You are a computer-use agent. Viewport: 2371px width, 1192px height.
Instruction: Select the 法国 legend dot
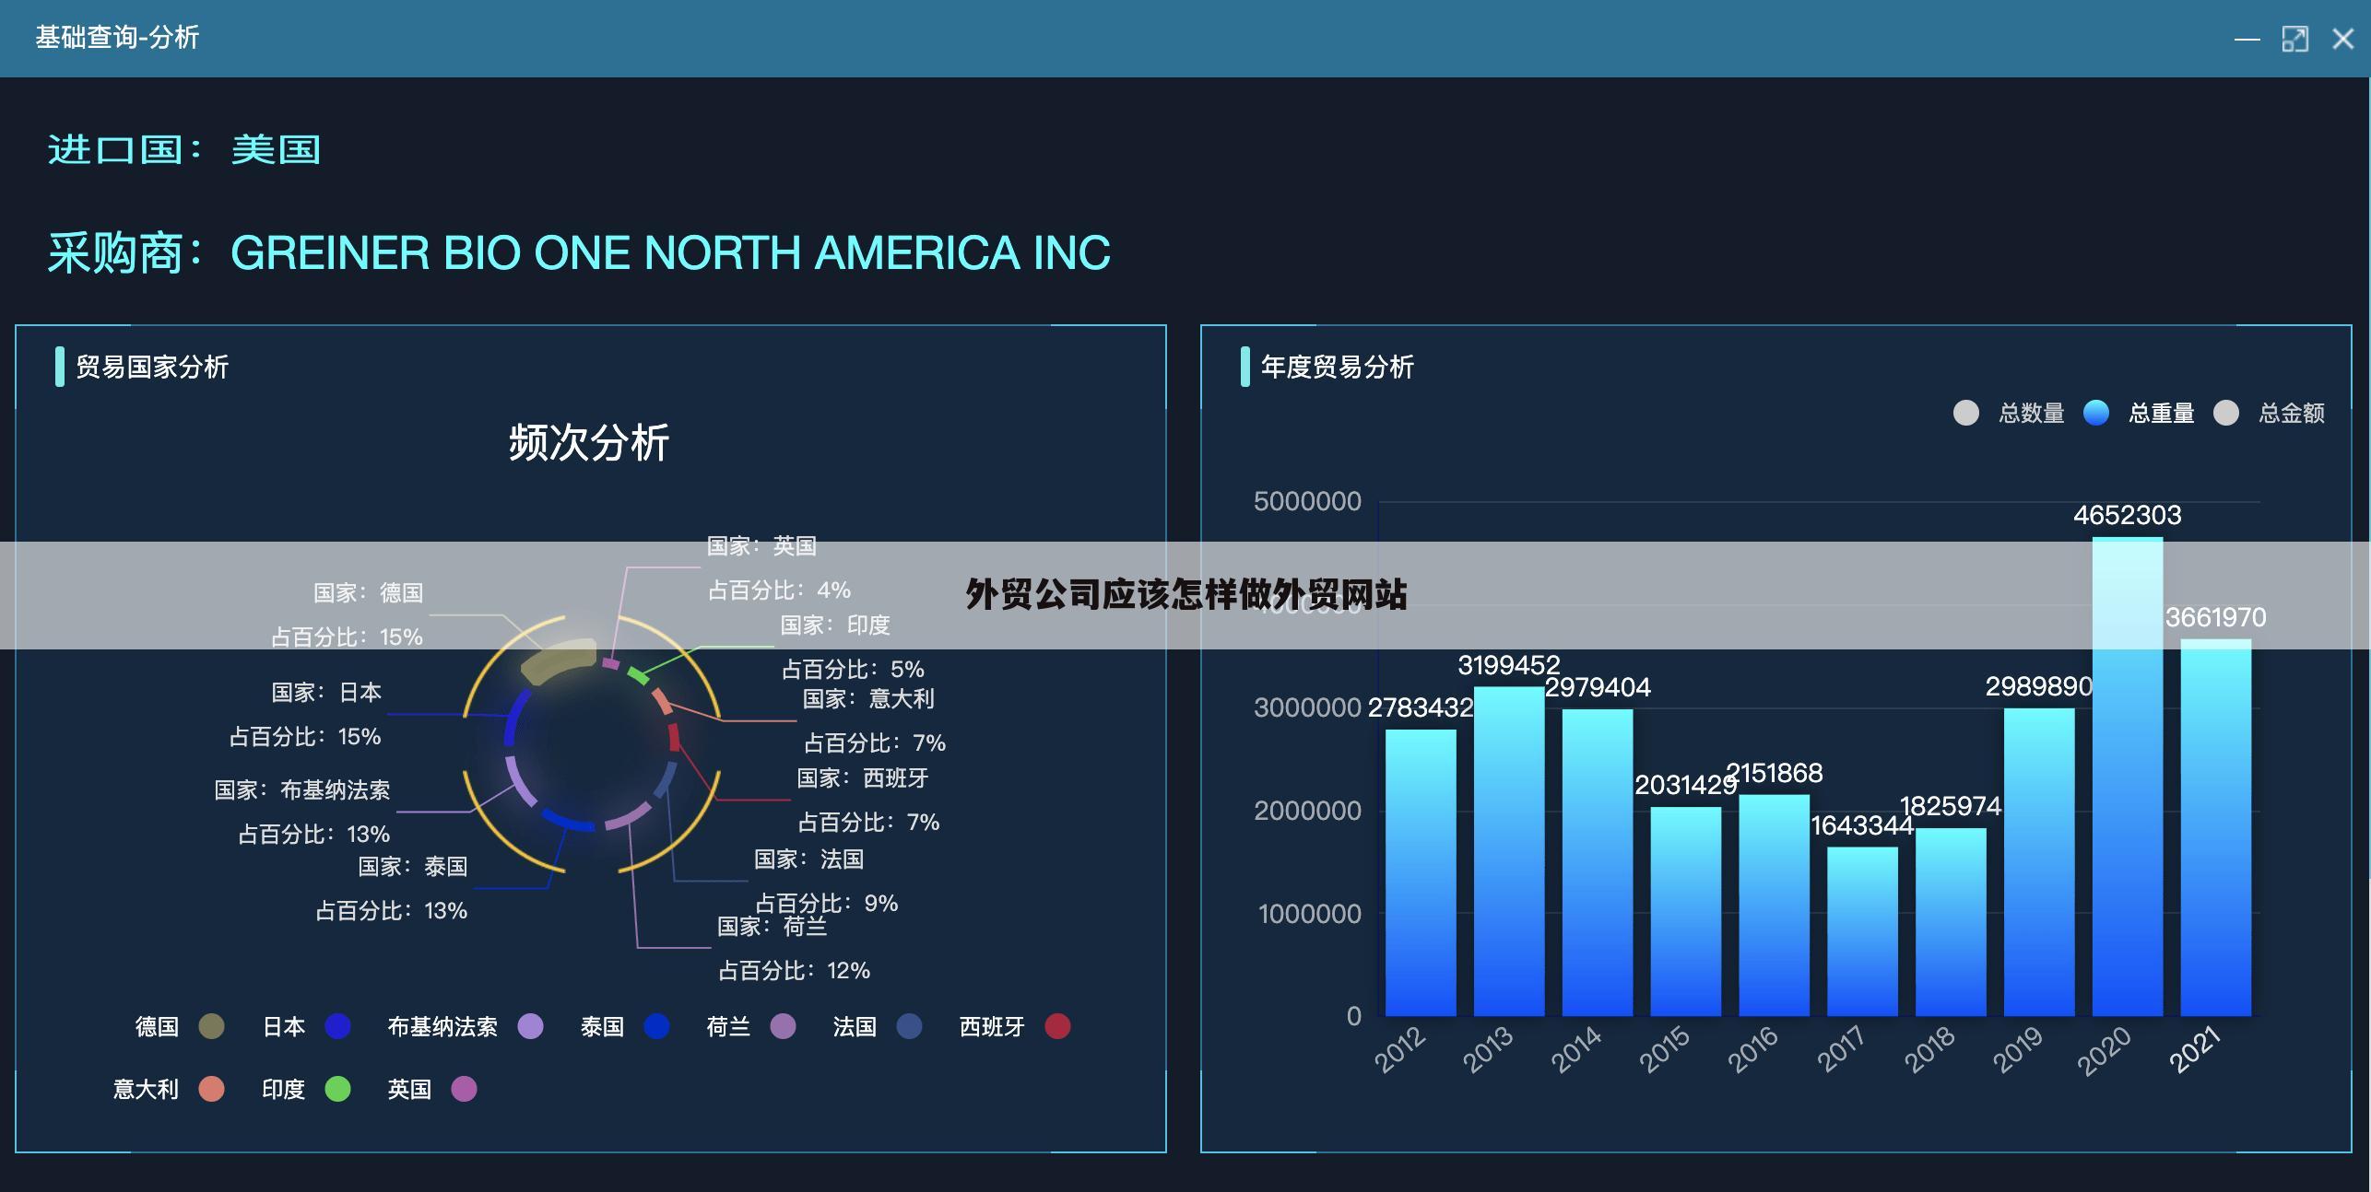click(x=909, y=1026)
